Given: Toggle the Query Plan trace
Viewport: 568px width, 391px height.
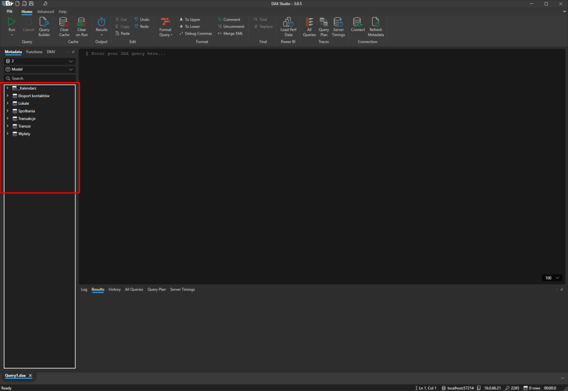Looking at the screenshot, I should click(x=324, y=27).
